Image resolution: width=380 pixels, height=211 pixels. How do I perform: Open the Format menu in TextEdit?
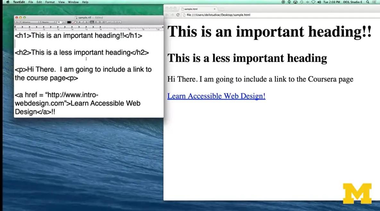(50, 2)
